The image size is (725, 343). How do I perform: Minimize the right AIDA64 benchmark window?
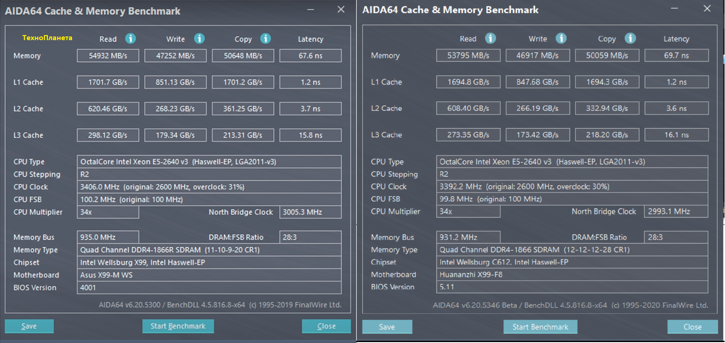click(674, 9)
